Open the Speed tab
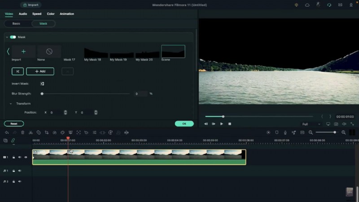The width and height of the screenshot is (359, 202). 37,14
